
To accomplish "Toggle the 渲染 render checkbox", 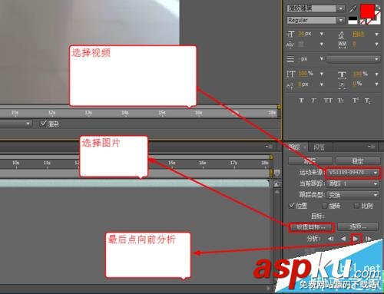I will point(43,124).
